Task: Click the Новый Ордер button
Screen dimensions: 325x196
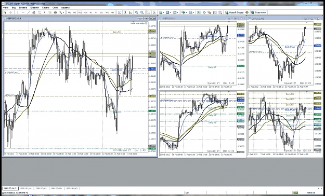Action: point(235,12)
